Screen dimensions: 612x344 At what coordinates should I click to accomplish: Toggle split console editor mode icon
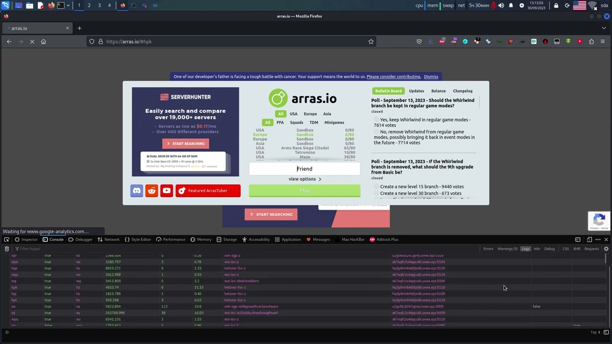pos(606,332)
